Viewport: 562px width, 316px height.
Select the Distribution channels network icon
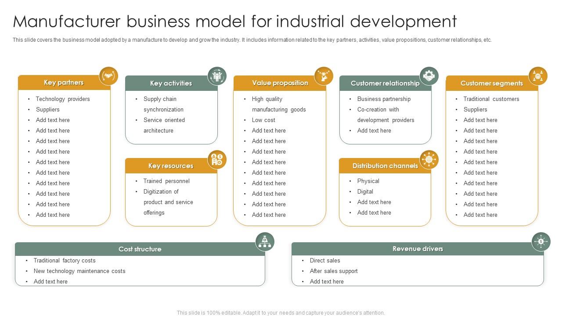[429, 159]
